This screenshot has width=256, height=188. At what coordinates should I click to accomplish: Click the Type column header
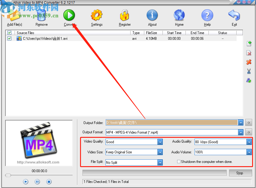[137, 33]
